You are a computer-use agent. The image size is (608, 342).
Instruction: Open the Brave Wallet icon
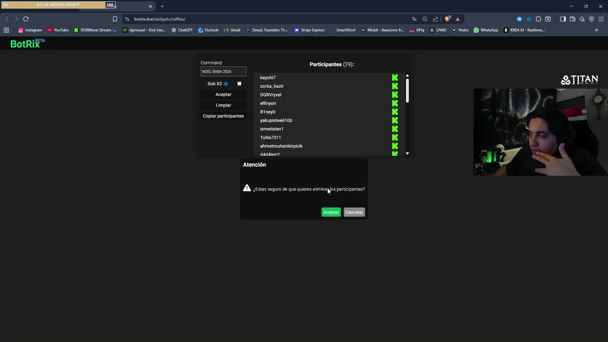tap(572, 19)
